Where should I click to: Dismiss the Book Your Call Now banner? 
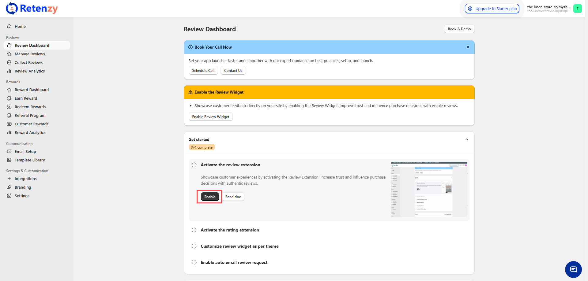point(468,47)
